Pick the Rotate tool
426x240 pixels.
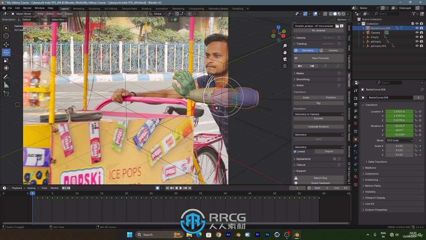point(6,52)
